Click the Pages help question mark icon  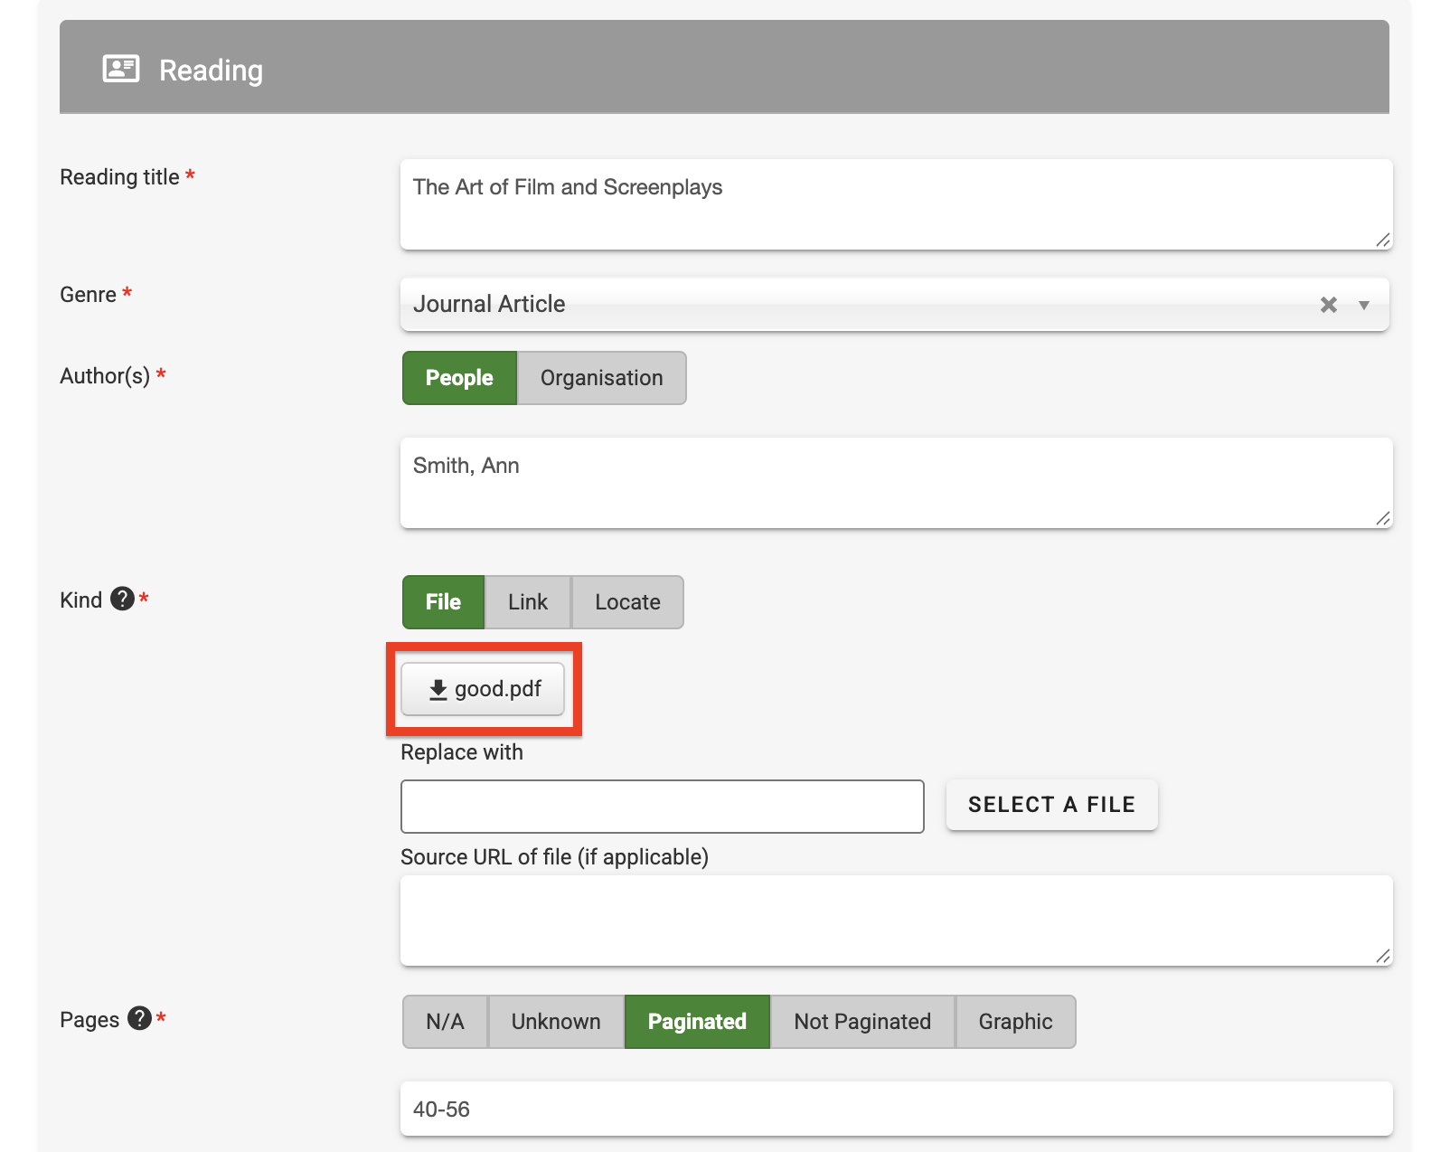tap(139, 1018)
